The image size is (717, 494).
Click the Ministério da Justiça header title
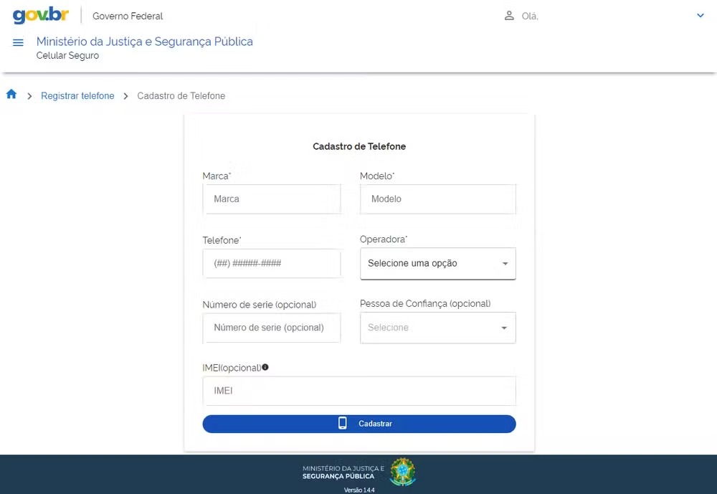click(x=145, y=41)
